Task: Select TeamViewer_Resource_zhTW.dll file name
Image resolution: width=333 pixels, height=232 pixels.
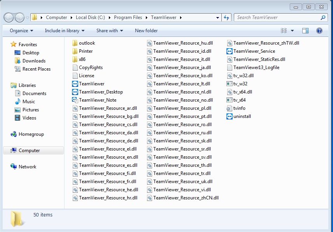Action: (266, 43)
